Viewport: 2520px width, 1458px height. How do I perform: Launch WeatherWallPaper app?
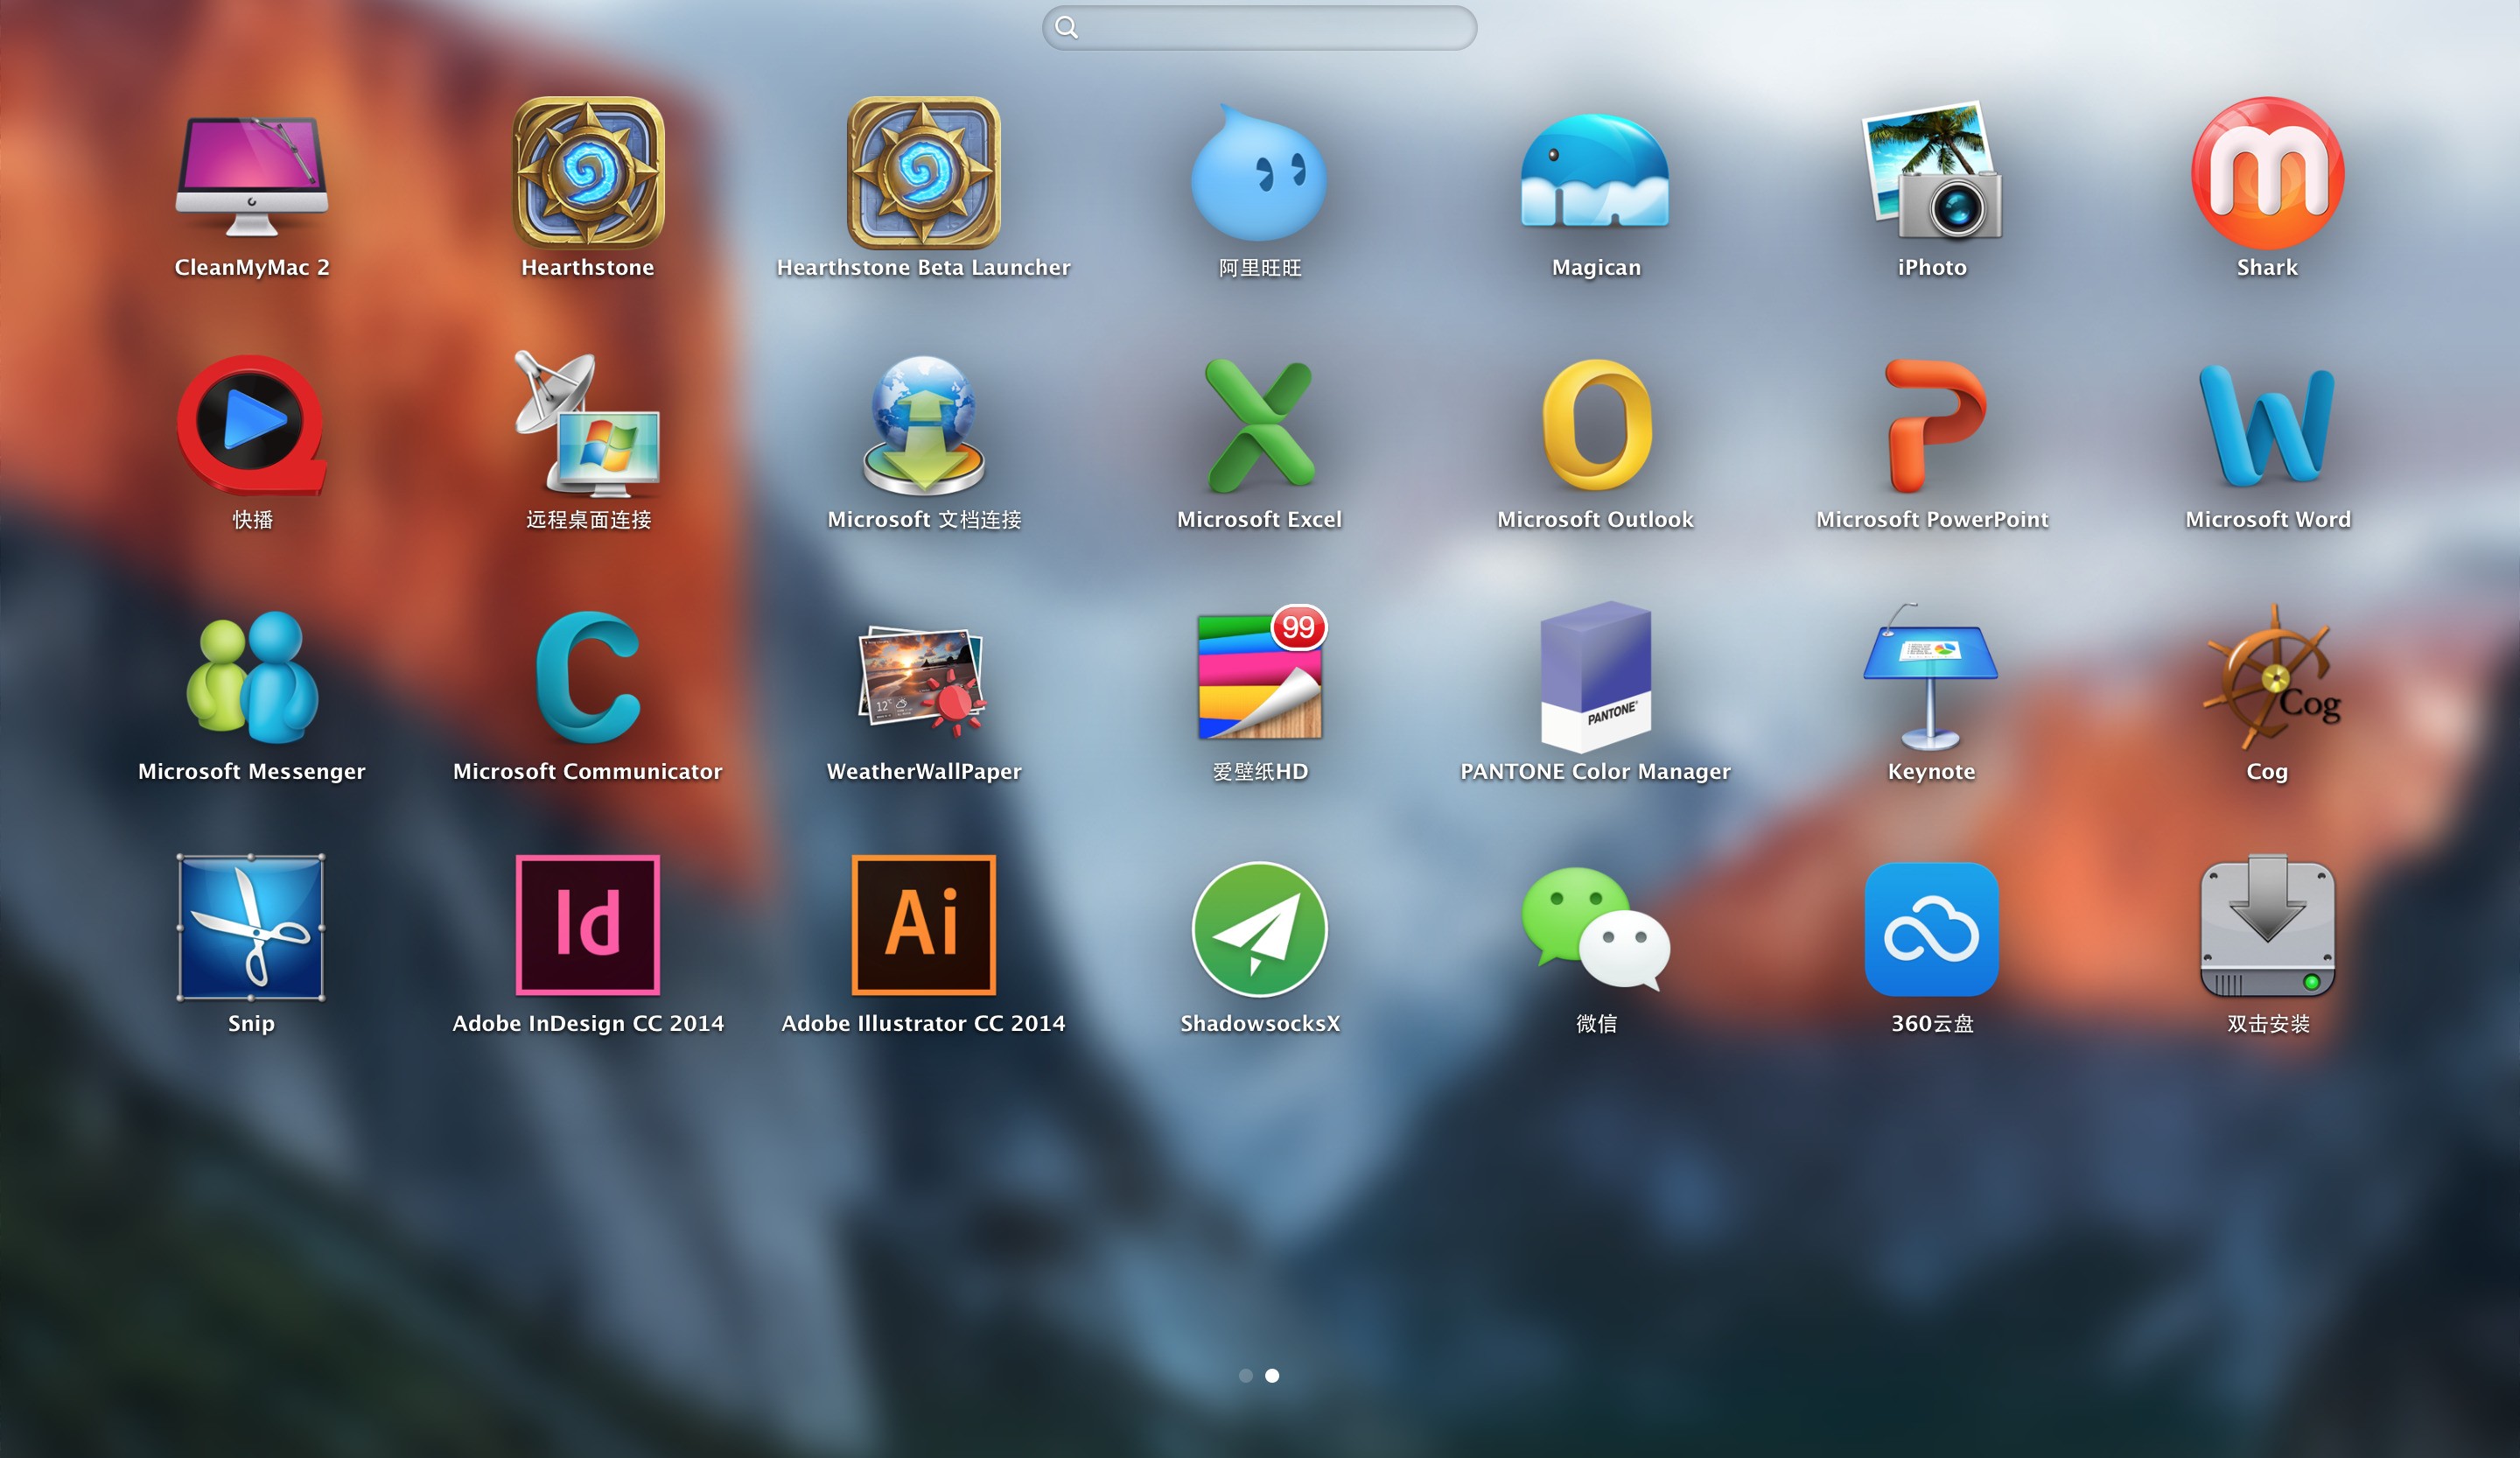pyautogui.click(x=923, y=680)
